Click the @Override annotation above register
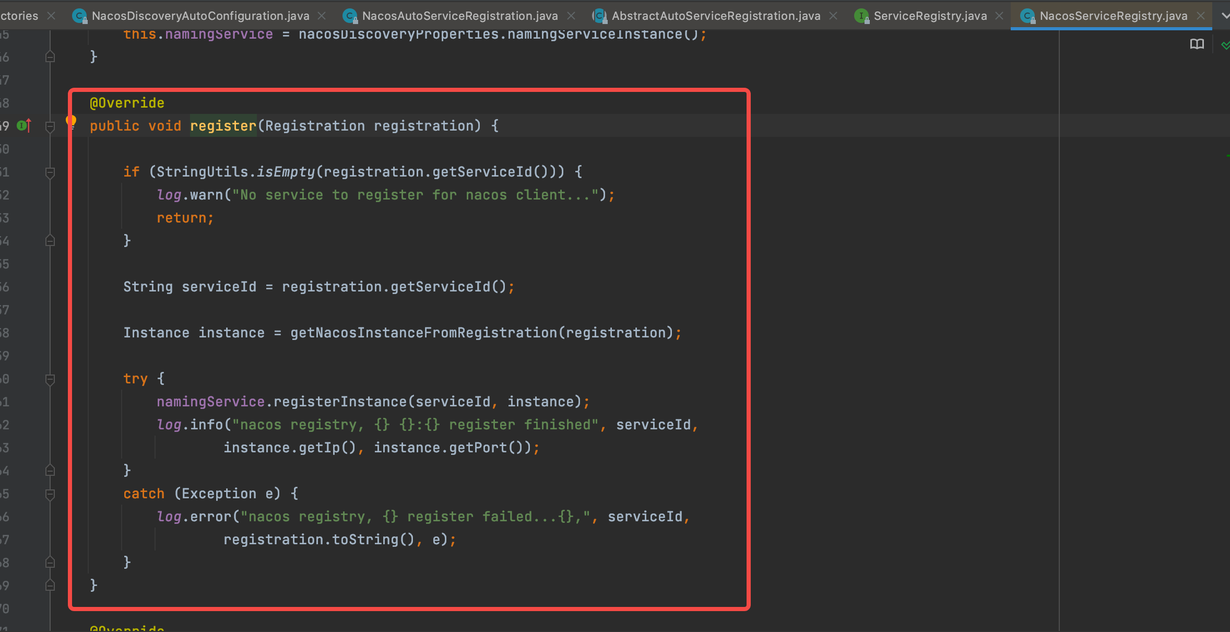The height and width of the screenshot is (632, 1230). tap(127, 103)
